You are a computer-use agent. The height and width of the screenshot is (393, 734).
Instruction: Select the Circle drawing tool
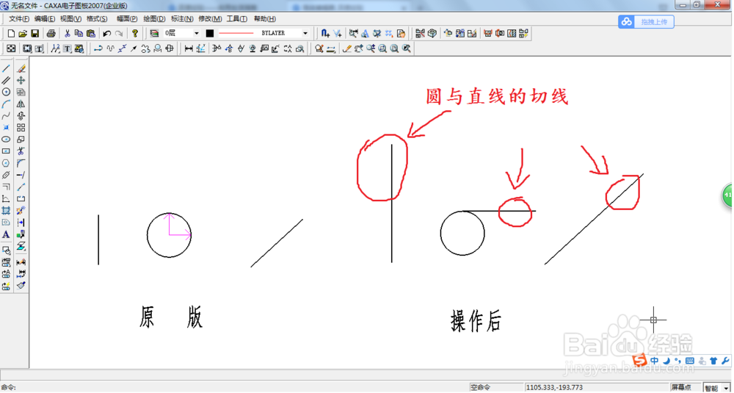coord(6,93)
